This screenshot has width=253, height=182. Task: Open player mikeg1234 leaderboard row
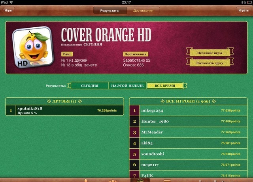188,111
